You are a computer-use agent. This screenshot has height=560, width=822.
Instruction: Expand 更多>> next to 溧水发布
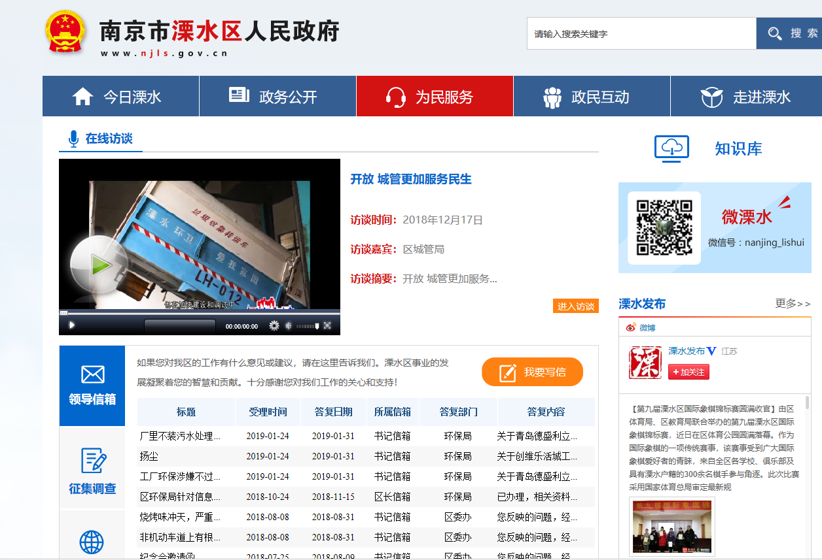point(793,303)
